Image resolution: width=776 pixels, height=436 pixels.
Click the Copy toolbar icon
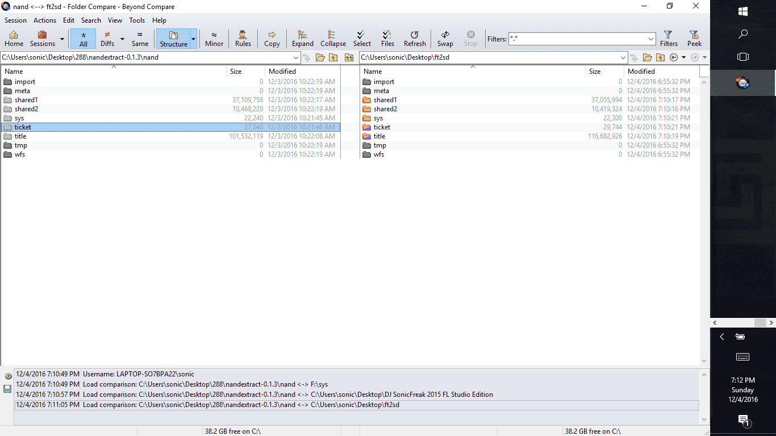(x=272, y=39)
